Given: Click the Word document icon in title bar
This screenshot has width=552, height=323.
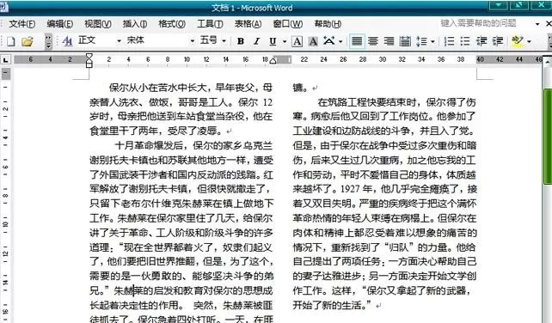Looking at the screenshot, I should coord(3,6).
